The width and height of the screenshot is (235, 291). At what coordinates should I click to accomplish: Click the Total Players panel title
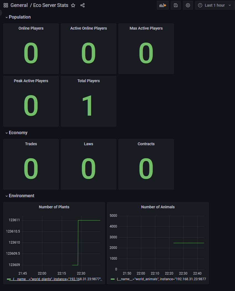pyautogui.click(x=89, y=81)
